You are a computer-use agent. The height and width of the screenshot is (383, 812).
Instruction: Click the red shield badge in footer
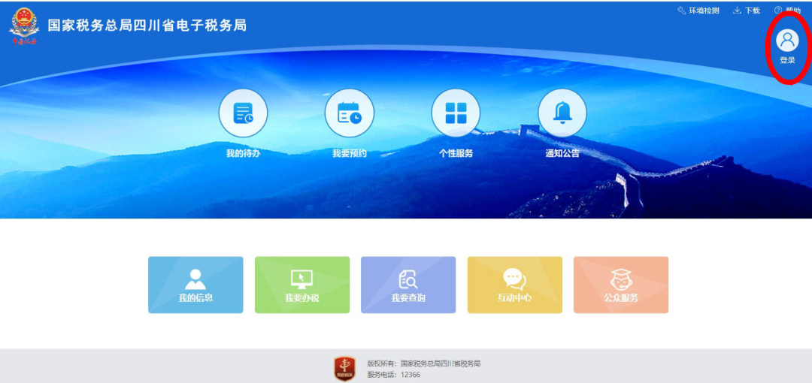point(344,369)
